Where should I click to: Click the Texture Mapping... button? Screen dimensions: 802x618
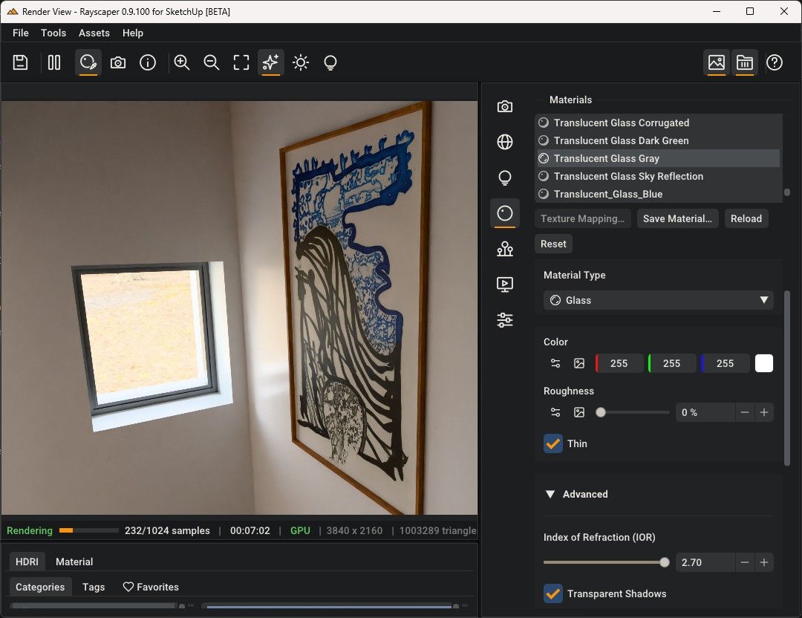pyautogui.click(x=583, y=218)
